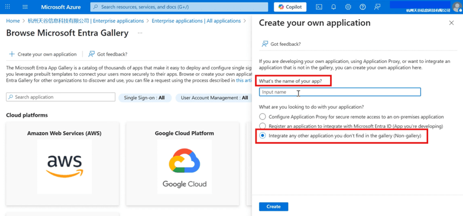Viewport: 463px width, 216px height.
Task: Open portal settings gear
Action: pyautogui.click(x=348, y=7)
